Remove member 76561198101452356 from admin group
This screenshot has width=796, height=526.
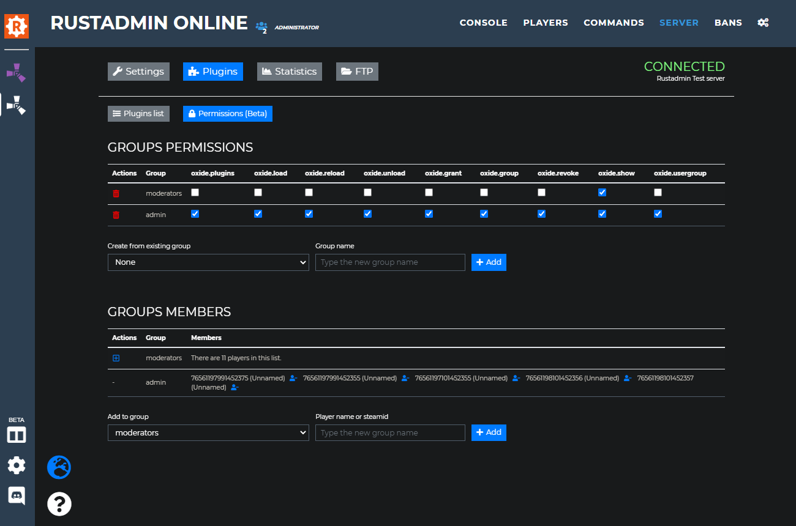(x=628, y=379)
